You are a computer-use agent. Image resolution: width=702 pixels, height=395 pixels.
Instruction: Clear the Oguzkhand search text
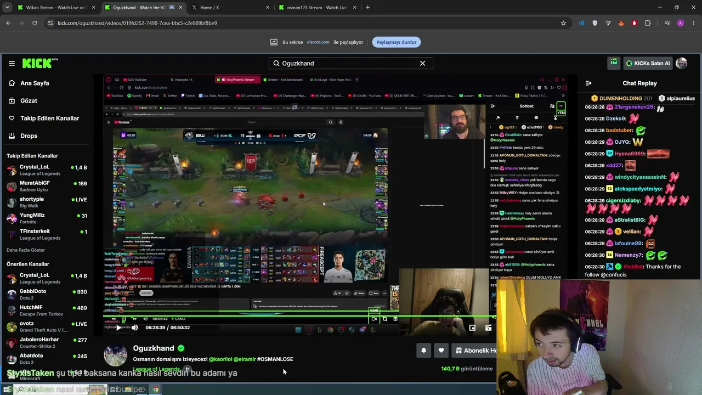click(x=422, y=63)
